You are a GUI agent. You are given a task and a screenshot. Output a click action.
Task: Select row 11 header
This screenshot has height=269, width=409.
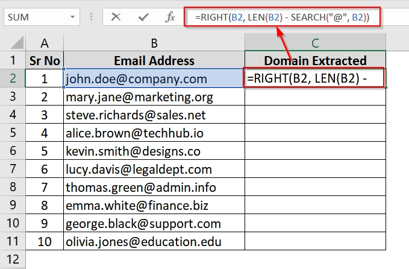point(13,241)
